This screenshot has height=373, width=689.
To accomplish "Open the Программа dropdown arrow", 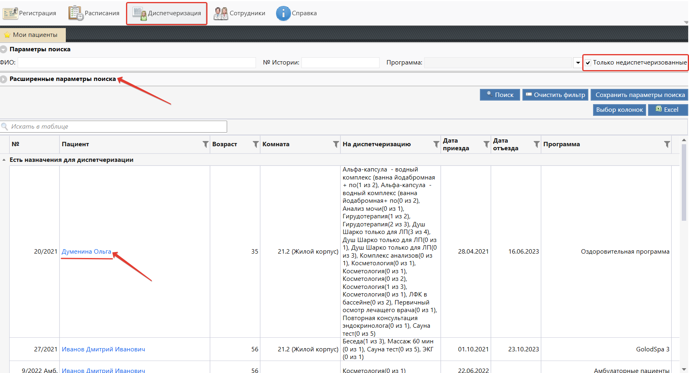I will point(578,63).
